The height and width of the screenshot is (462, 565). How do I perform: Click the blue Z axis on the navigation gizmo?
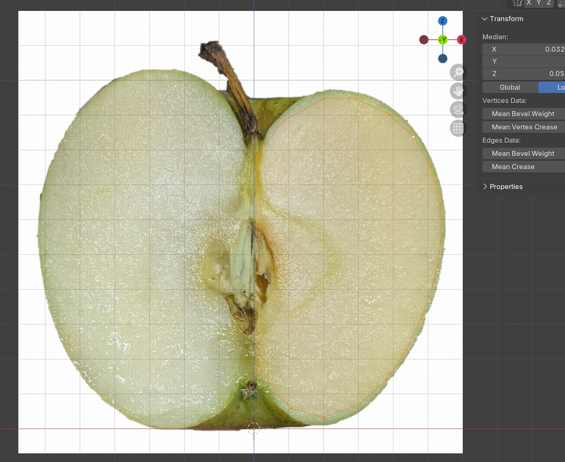(x=443, y=21)
